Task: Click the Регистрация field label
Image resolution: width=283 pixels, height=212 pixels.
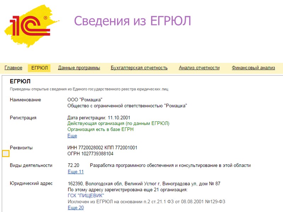Action: pyautogui.click(x=23, y=118)
